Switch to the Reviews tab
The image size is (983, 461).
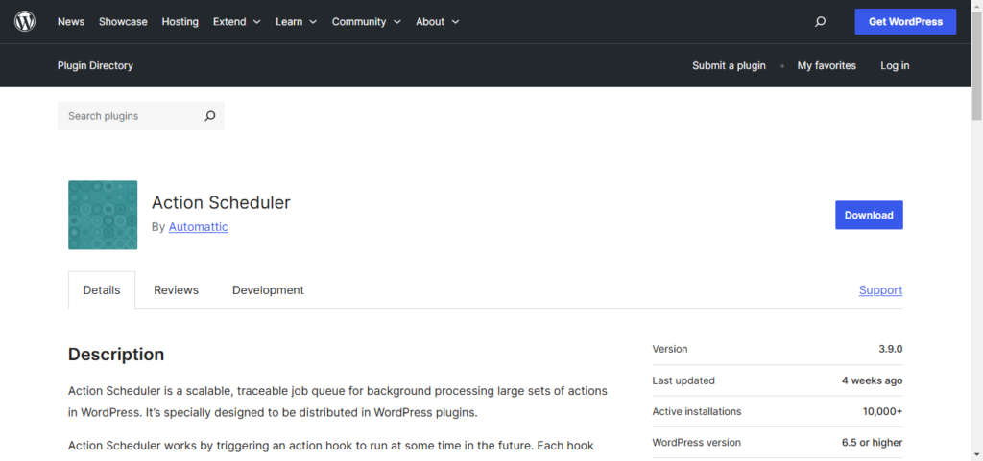click(176, 290)
